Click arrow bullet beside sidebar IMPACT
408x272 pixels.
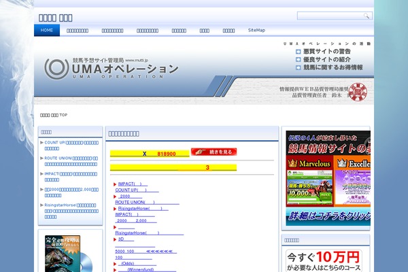[x=41, y=174]
